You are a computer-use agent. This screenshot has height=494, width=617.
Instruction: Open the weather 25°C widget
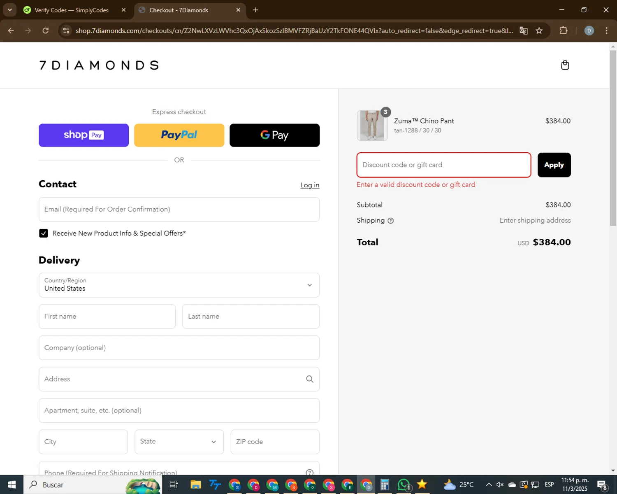pos(459,485)
